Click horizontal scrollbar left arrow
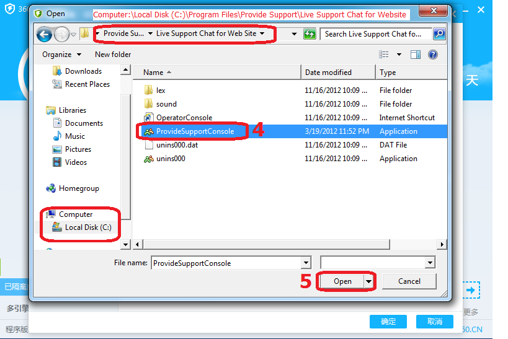This screenshot has width=508, height=339. point(138,244)
